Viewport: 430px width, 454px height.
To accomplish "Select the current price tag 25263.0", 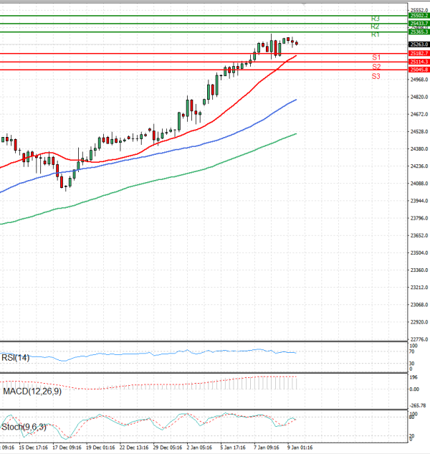I will (x=418, y=44).
